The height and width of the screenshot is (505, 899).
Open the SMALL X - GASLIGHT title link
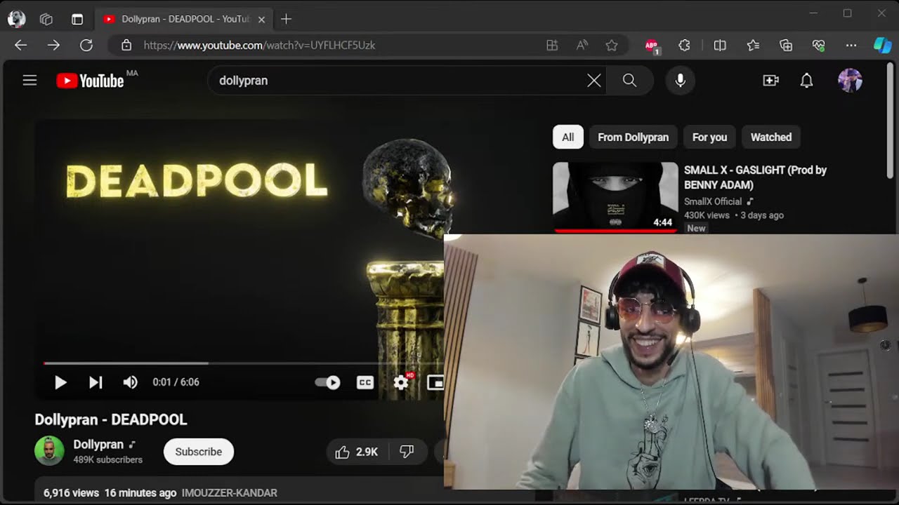755,177
